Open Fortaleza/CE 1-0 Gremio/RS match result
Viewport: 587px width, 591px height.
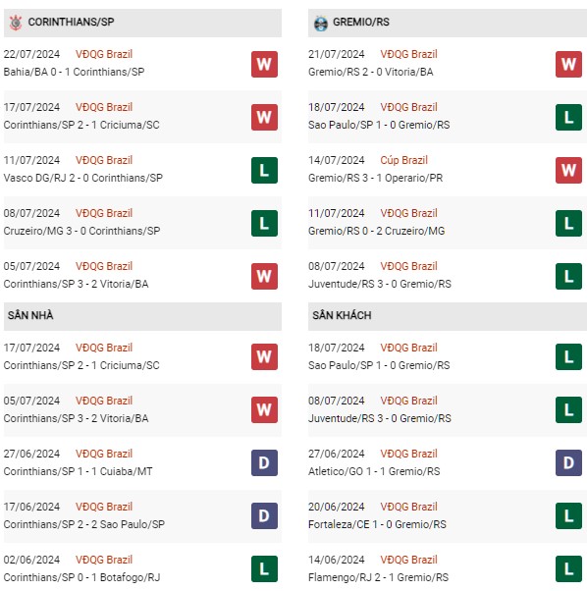(377, 524)
